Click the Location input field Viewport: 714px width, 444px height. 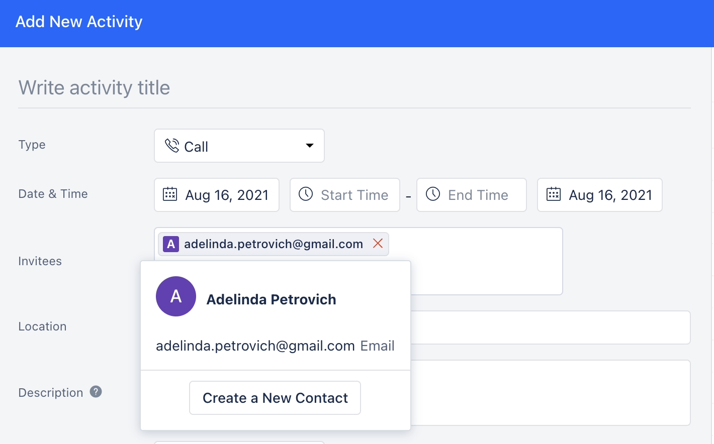coord(551,327)
